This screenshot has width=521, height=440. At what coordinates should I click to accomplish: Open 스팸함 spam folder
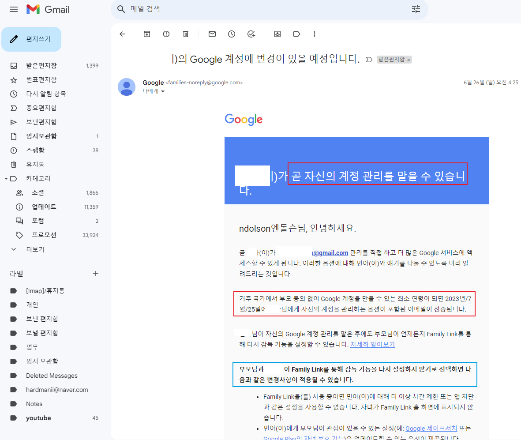tap(53, 150)
